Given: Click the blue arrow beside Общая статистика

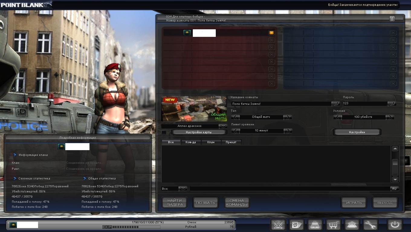Looking at the screenshot, I should pos(85,178).
